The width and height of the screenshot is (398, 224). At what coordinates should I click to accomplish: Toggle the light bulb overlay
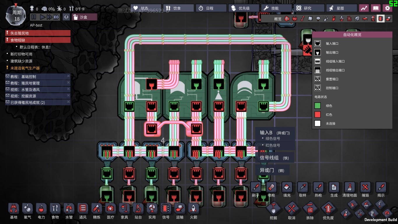coord(318,19)
